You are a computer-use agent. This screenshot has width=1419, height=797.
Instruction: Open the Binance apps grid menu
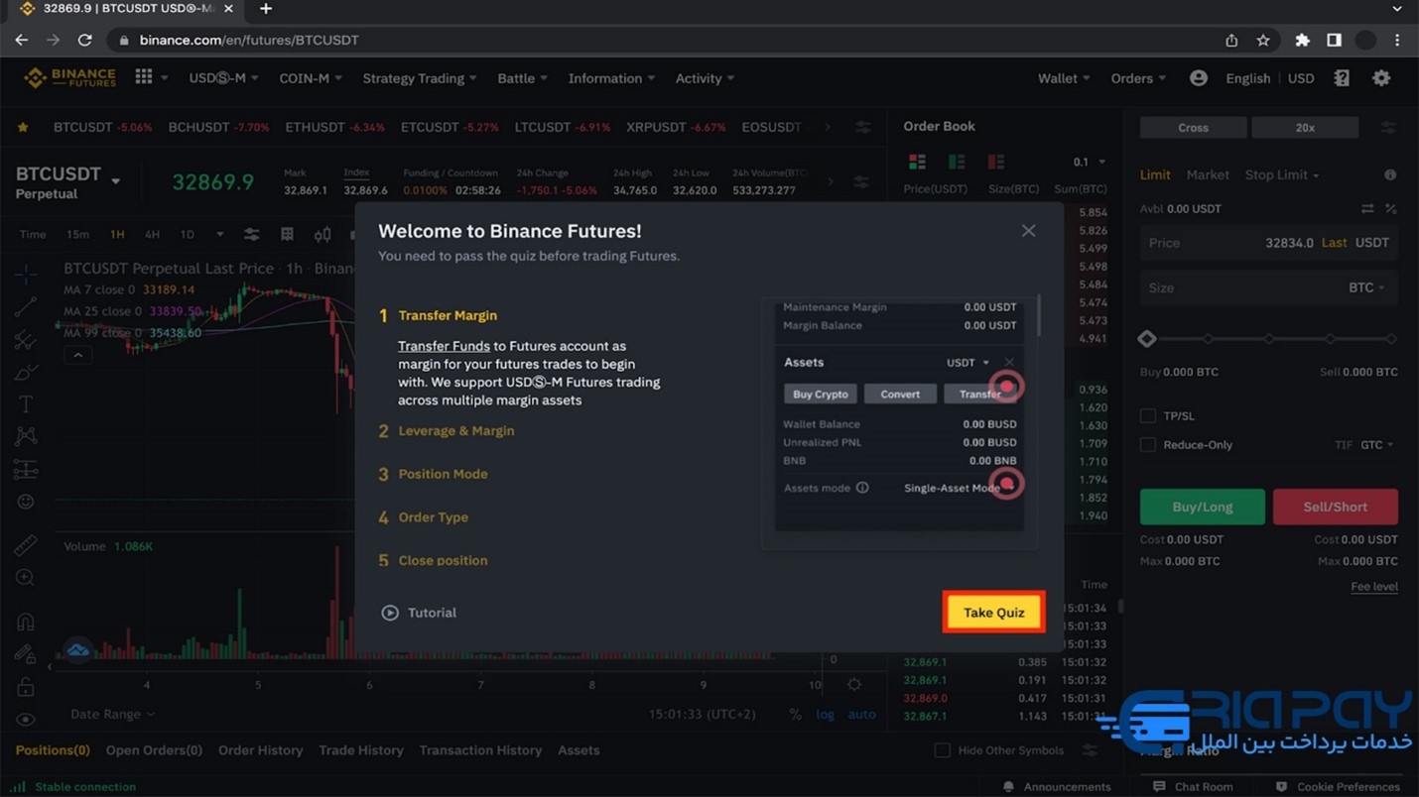click(144, 77)
